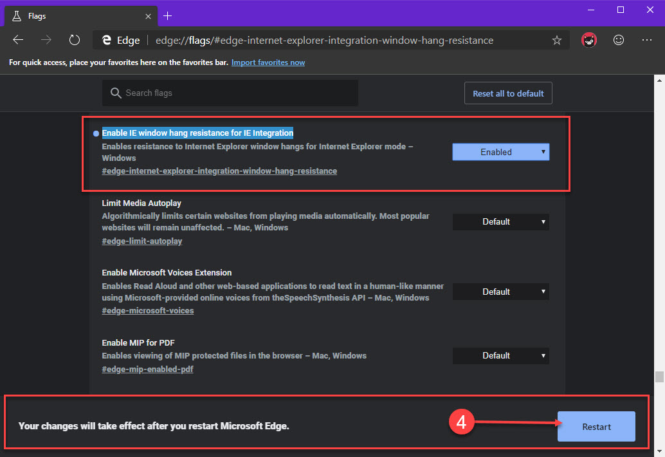Minimize the Edge window

tap(591, 10)
